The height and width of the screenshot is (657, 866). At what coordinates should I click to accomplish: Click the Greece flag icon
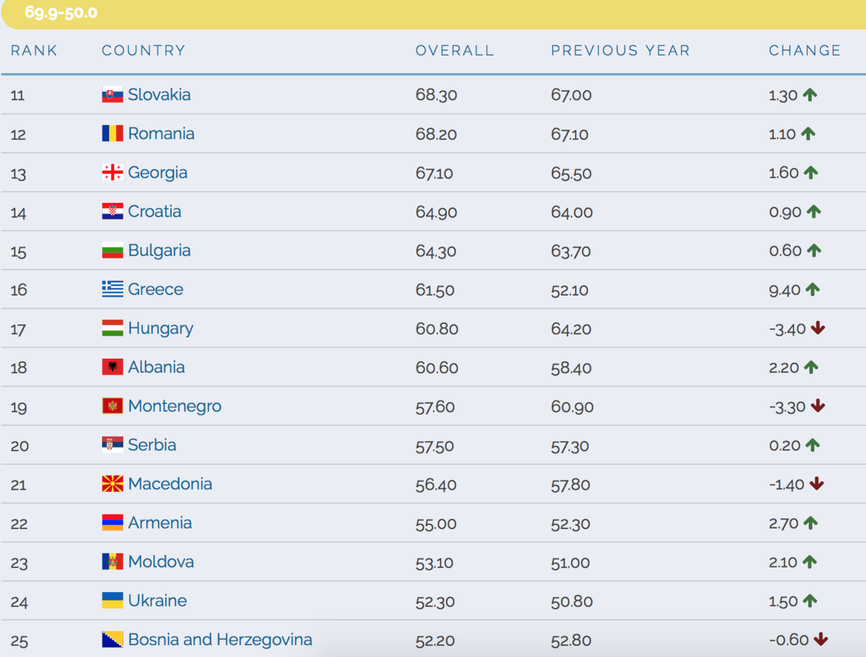coord(112,289)
